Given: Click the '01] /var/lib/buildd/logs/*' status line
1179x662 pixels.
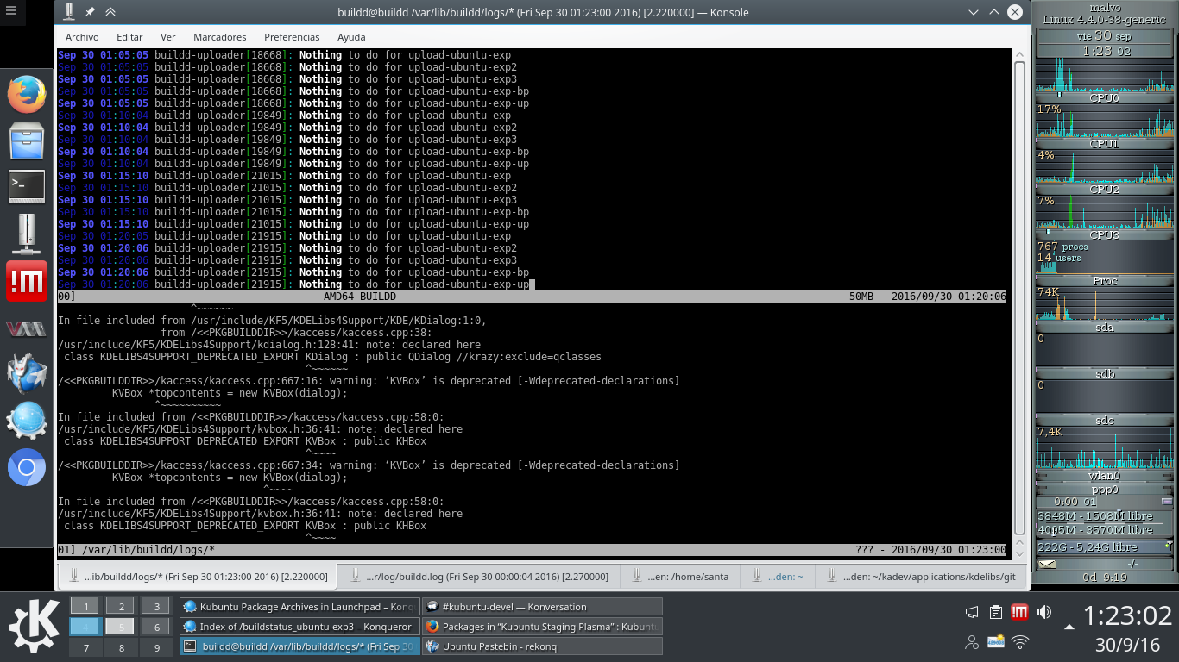Looking at the screenshot, I should coord(533,550).
